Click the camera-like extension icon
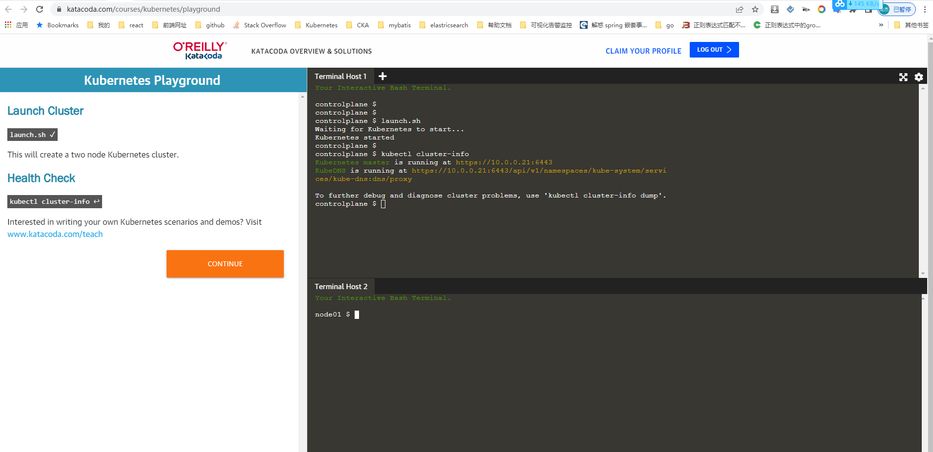 pos(806,9)
